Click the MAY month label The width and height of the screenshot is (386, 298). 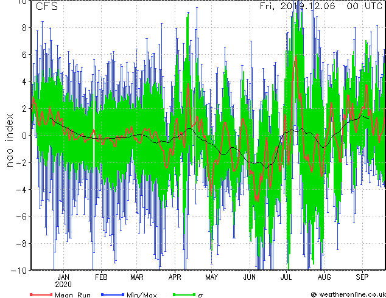click(211, 277)
